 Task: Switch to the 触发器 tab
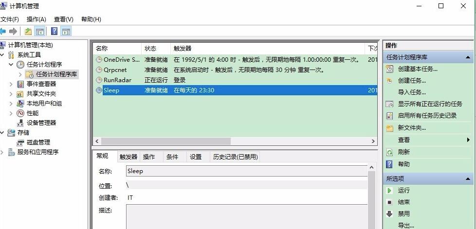pos(128,157)
